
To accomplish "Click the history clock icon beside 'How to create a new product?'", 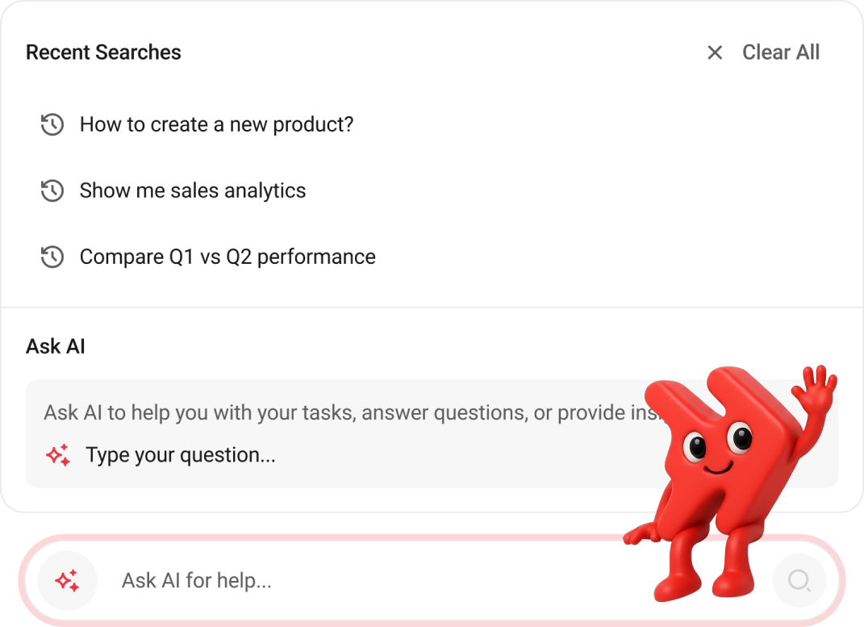I will pos(52,124).
